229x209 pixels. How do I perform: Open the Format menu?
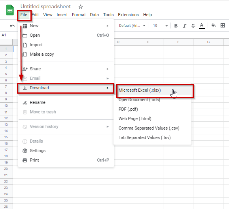point(79,15)
